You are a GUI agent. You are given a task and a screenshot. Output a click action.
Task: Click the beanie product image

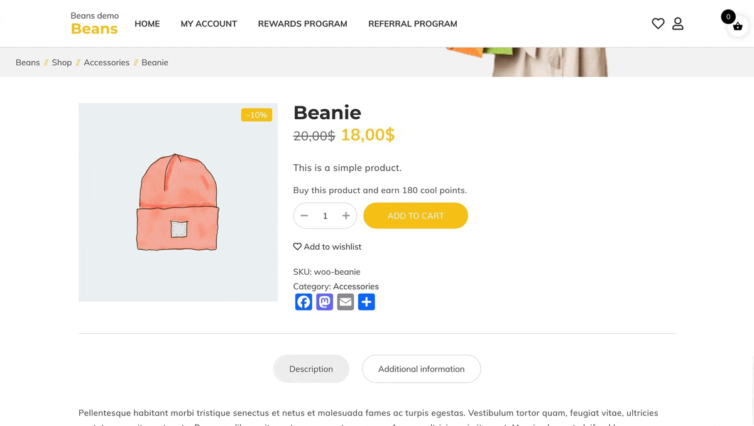(178, 202)
